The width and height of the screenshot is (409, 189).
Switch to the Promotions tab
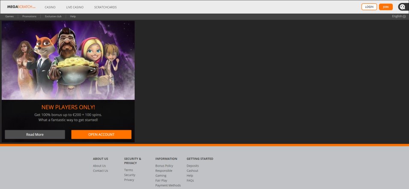[29, 16]
